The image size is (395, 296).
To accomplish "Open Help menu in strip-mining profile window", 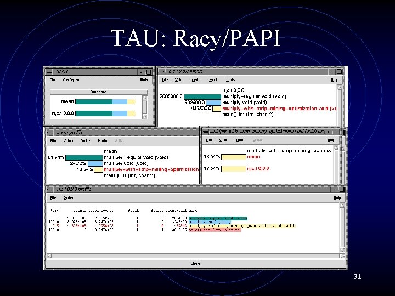I will click(331, 140).
